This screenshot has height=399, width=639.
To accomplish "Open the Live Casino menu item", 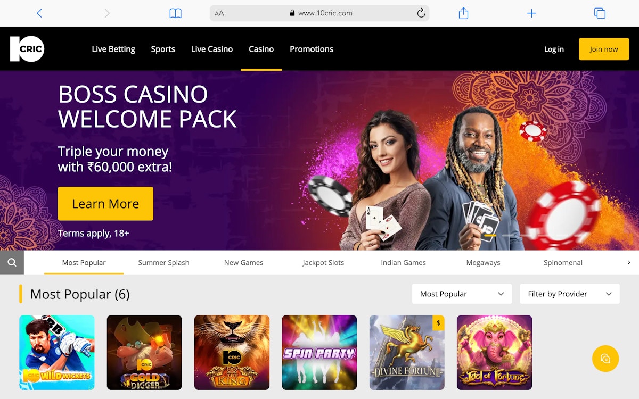I will pyautogui.click(x=212, y=49).
